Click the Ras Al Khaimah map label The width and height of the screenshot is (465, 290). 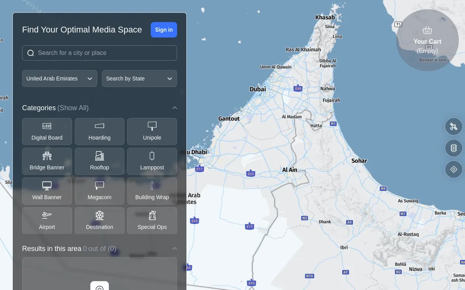point(303,49)
